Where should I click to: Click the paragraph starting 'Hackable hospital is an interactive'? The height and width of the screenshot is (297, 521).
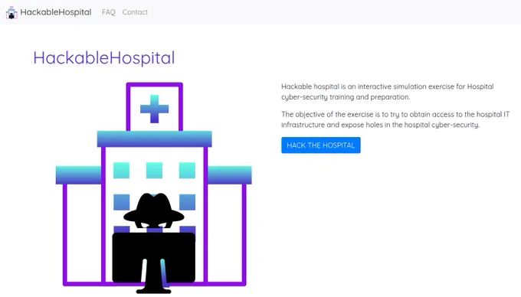tap(388, 92)
